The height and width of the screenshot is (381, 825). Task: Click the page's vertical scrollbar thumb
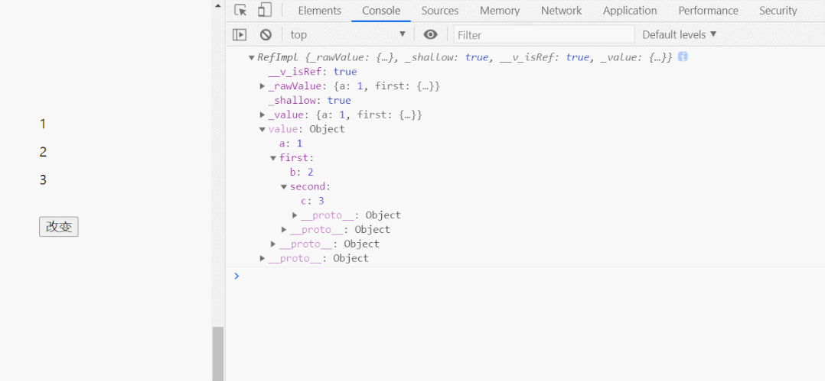(218, 353)
